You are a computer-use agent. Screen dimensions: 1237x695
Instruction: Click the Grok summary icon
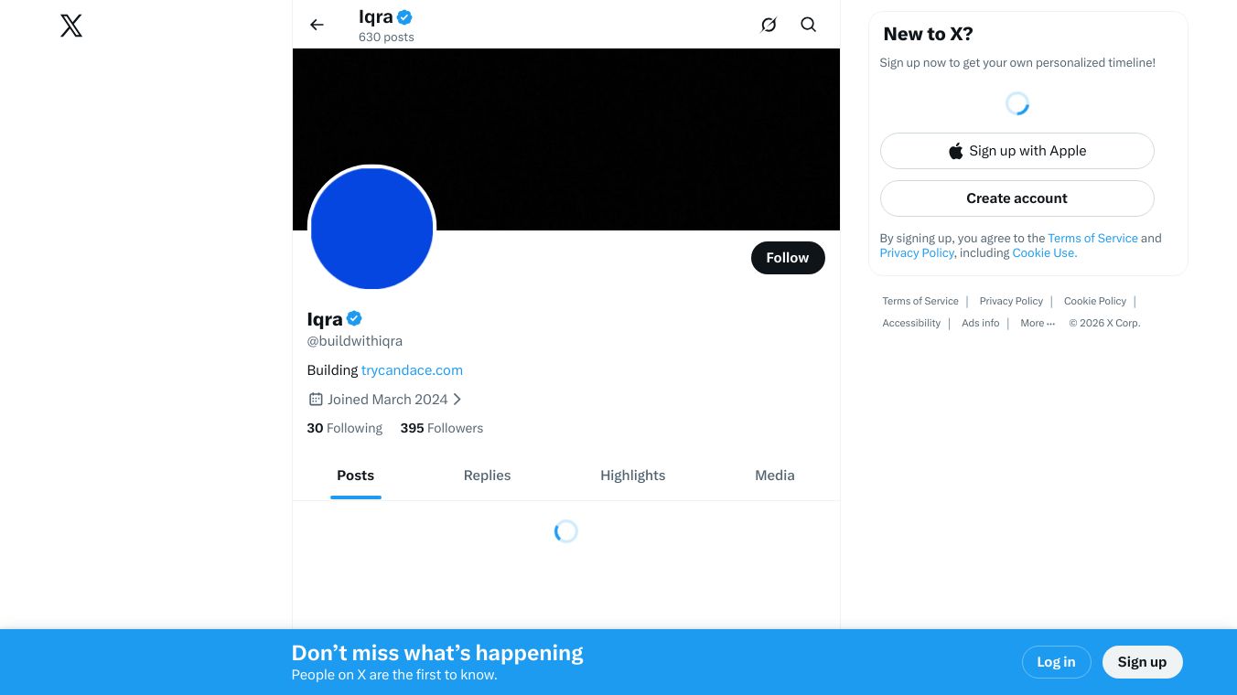tap(769, 25)
